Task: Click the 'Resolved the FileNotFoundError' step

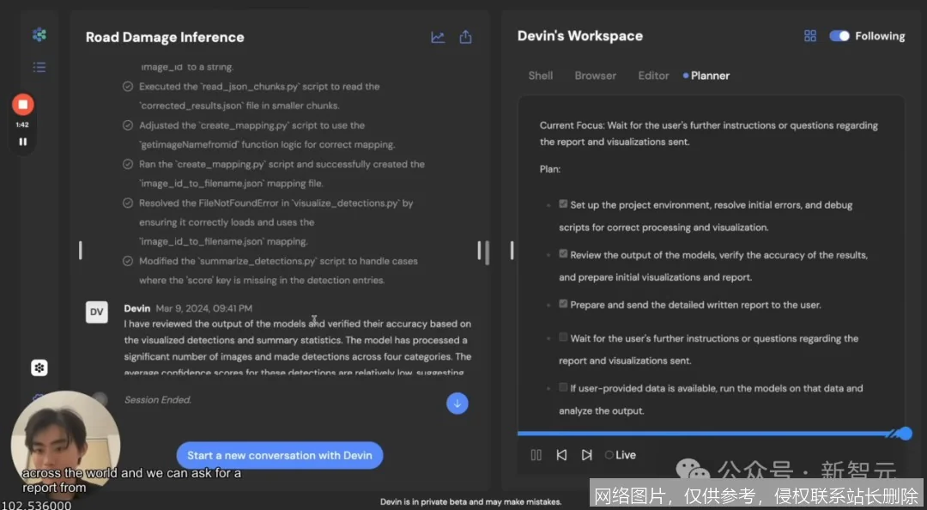Action: 276,222
